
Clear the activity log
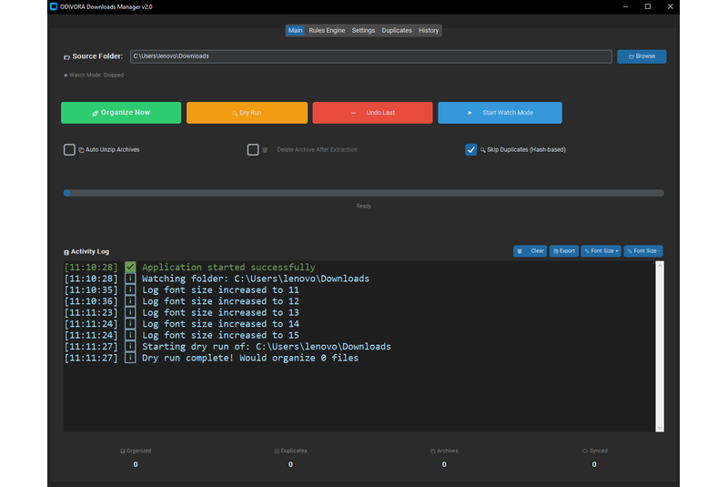(531, 251)
